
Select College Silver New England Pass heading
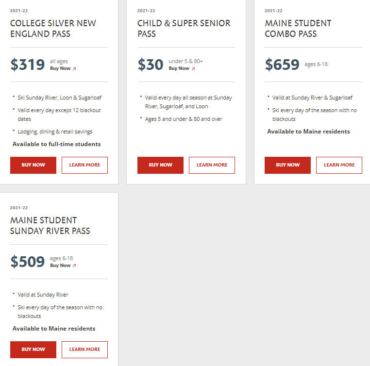coord(53,29)
